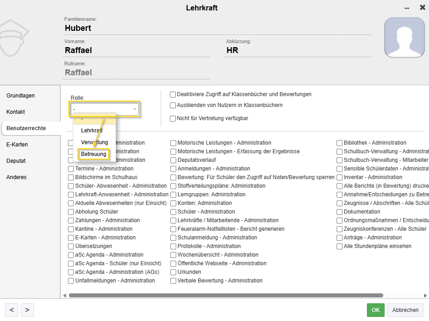
Task: Click the scrollbar's right arrow
Action: tap(426, 296)
